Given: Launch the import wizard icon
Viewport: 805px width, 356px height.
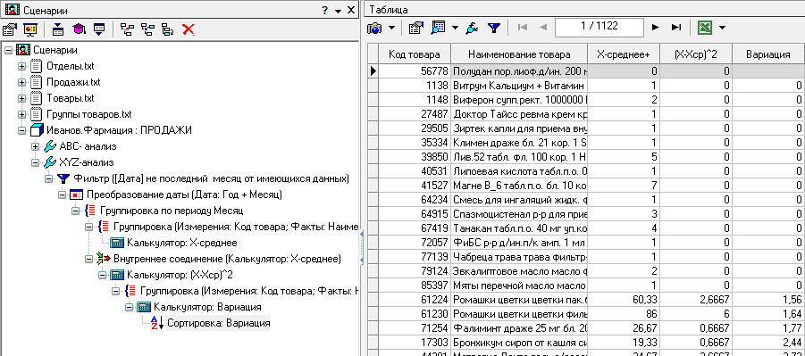Looking at the screenshot, I should tap(58, 29).
